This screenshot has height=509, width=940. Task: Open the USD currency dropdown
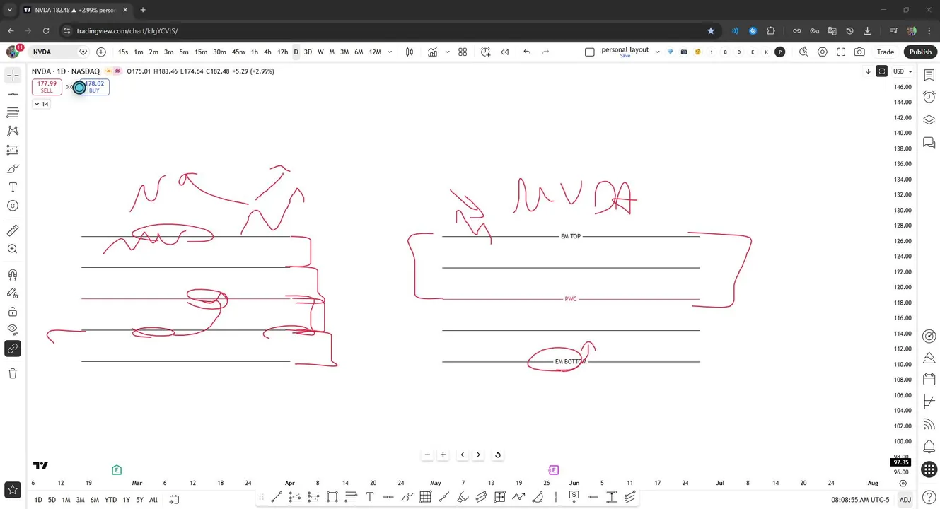tap(902, 71)
